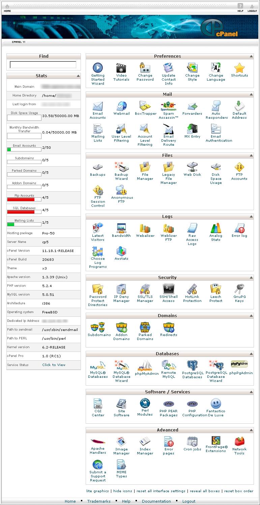Collapse the Logs section

pyautogui.click(x=251, y=217)
